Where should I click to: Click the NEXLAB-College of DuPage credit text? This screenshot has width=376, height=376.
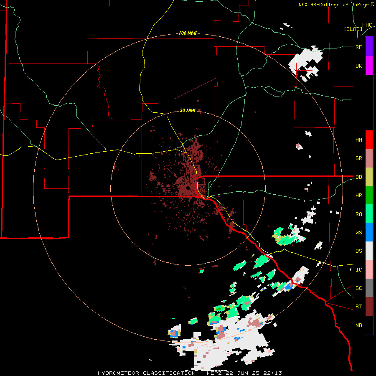click(333, 5)
